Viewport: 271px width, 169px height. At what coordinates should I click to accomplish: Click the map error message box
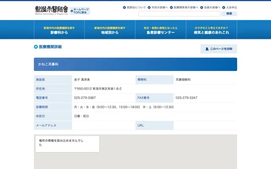pyautogui.click(x=67, y=144)
